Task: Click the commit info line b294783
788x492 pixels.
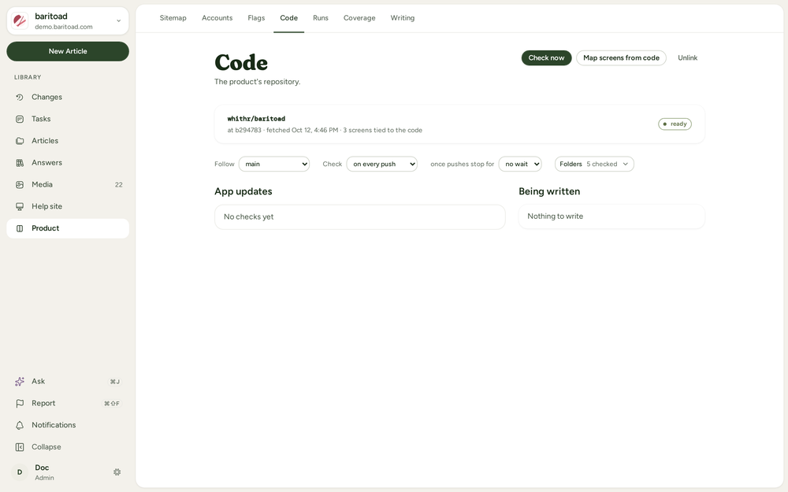Action: (325, 131)
